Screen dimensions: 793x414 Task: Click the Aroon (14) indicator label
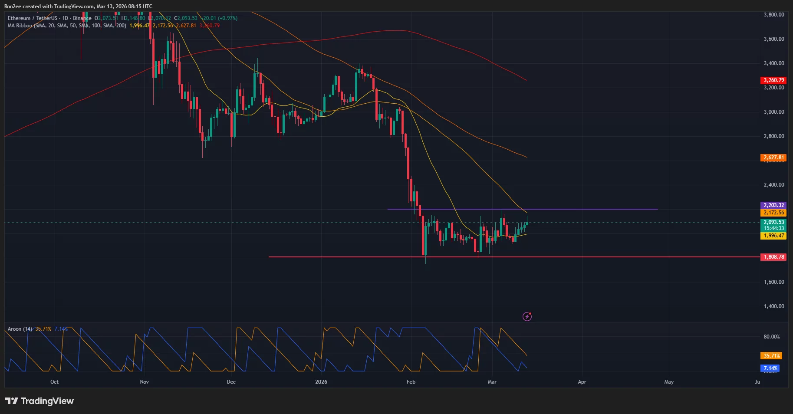pyautogui.click(x=20, y=329)
